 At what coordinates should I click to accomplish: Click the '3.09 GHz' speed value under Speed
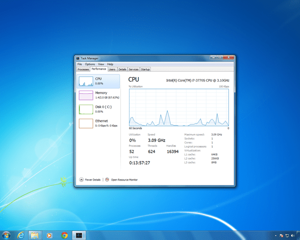pyautogui.click(x=156, y=140)
